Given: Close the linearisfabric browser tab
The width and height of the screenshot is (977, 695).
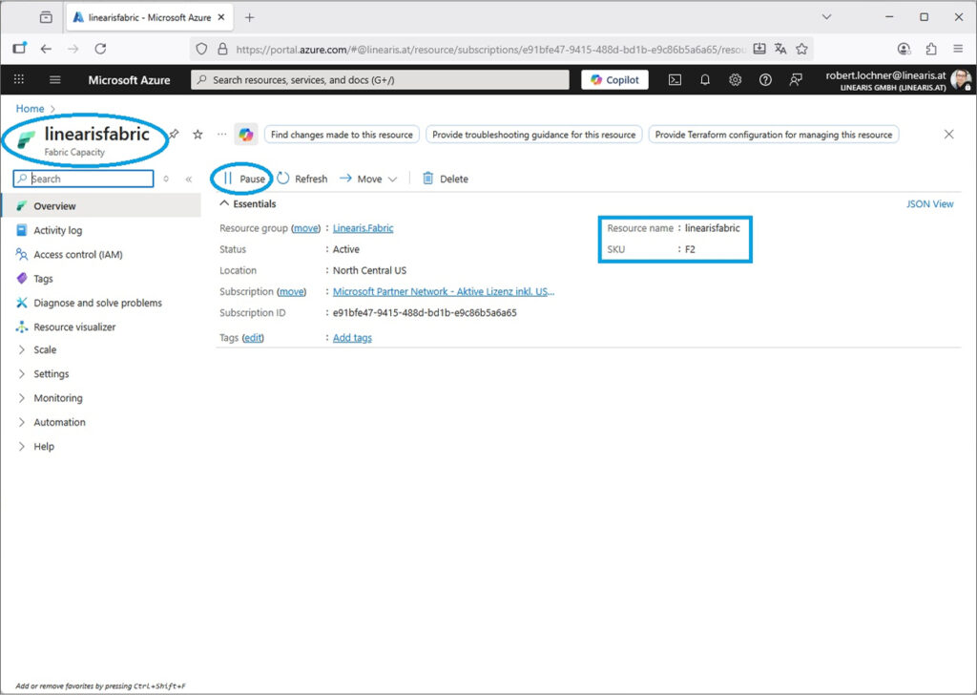Looking at the screenshot, I should (x=221, y=17).
